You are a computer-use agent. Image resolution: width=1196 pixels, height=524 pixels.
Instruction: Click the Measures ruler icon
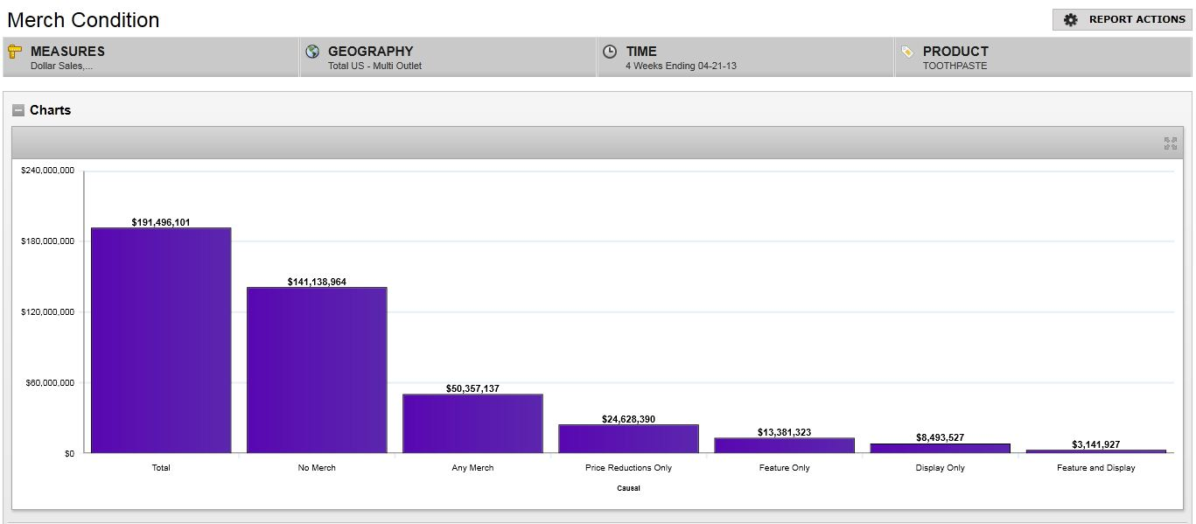click(x=15, y=52)
